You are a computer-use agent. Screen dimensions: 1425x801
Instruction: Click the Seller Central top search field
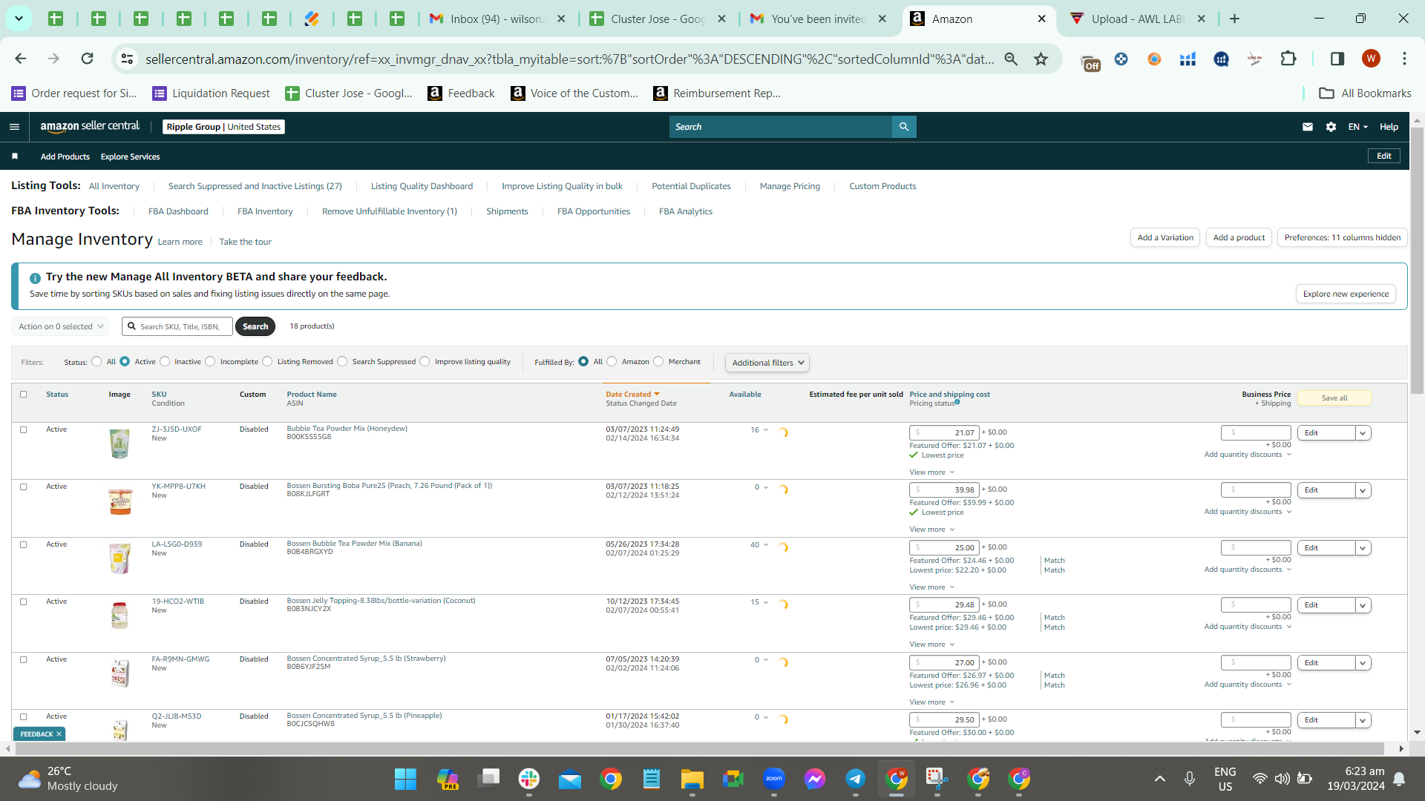pyautogui.click(x=781, y=127)
